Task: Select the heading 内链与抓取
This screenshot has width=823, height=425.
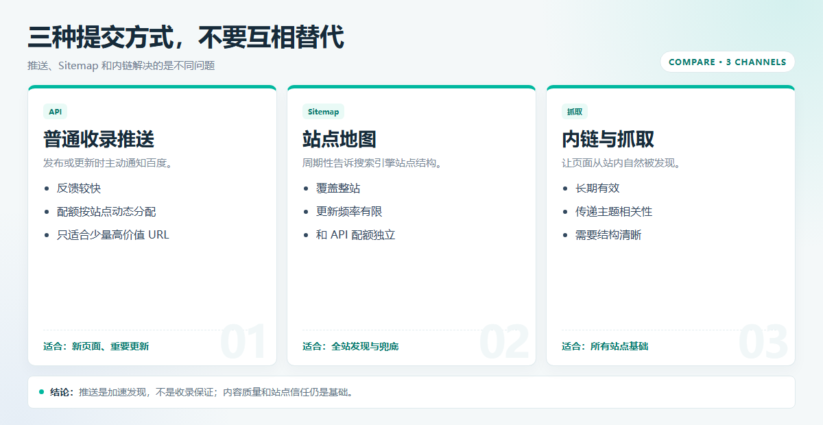Action: point(608,139)
